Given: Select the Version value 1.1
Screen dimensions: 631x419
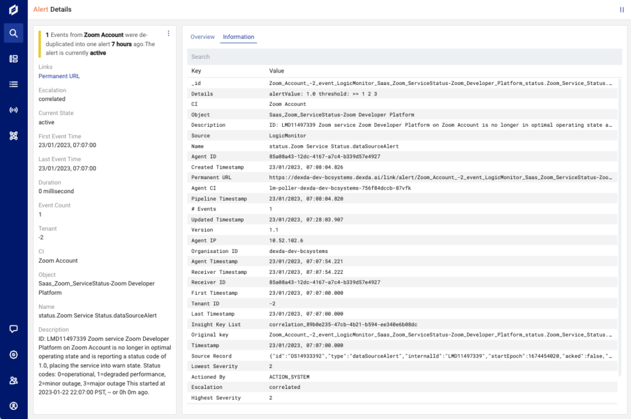Looking at the screenshot, I should 274,229.
